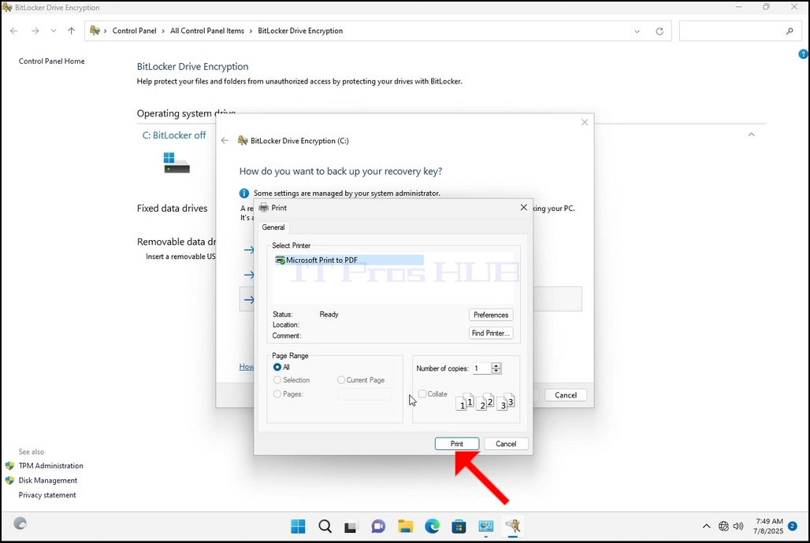810x543 pixels.
Task: Open taskbar Search
Action: (x=325, y=526)
